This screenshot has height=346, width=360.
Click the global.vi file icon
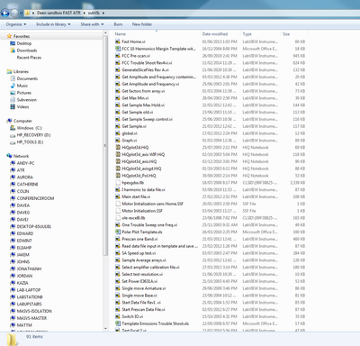click(x=118, y=133)
